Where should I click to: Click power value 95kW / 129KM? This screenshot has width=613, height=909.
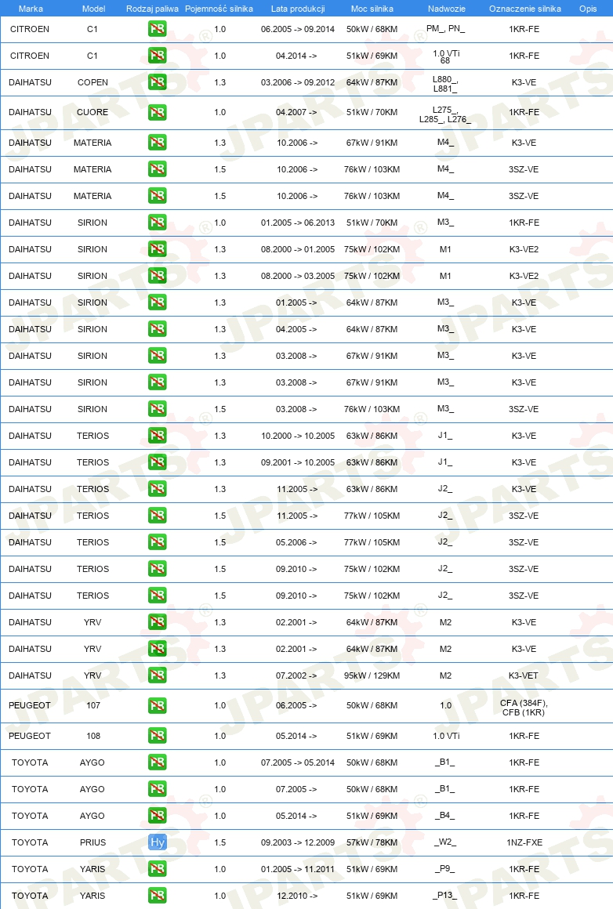pyautogui.click(x=372, y=676)
